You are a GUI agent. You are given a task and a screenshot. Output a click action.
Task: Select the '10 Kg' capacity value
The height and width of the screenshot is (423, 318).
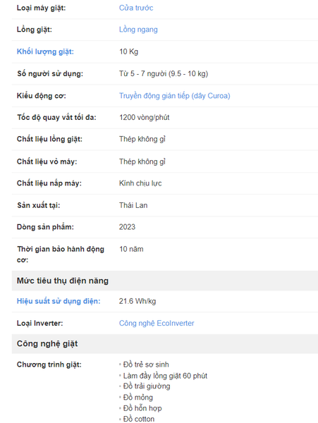tap(128, 51)
